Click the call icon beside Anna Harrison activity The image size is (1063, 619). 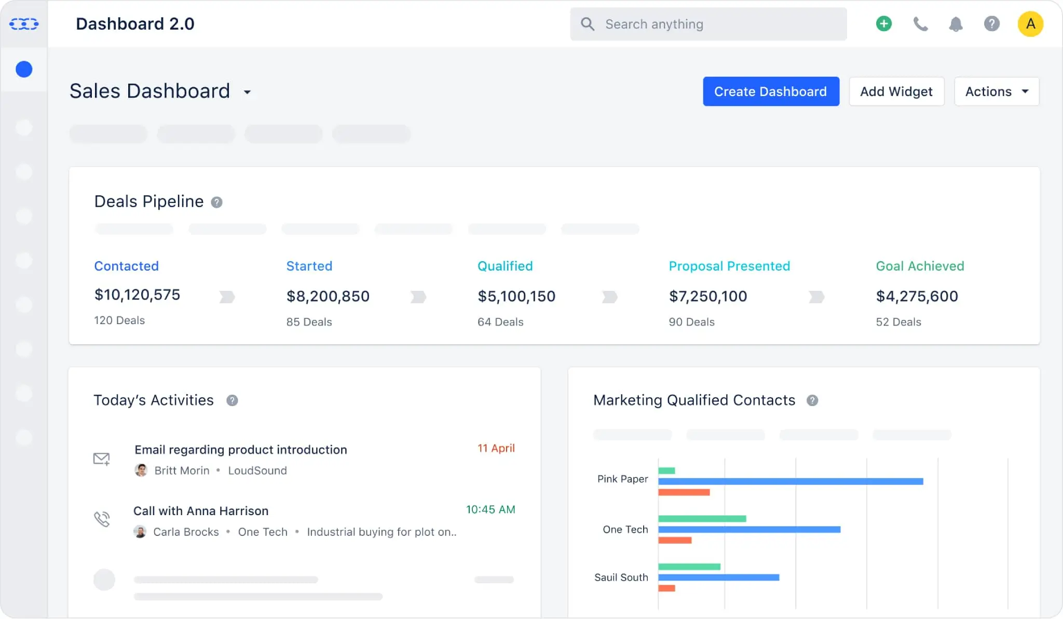tap(102, 519)
